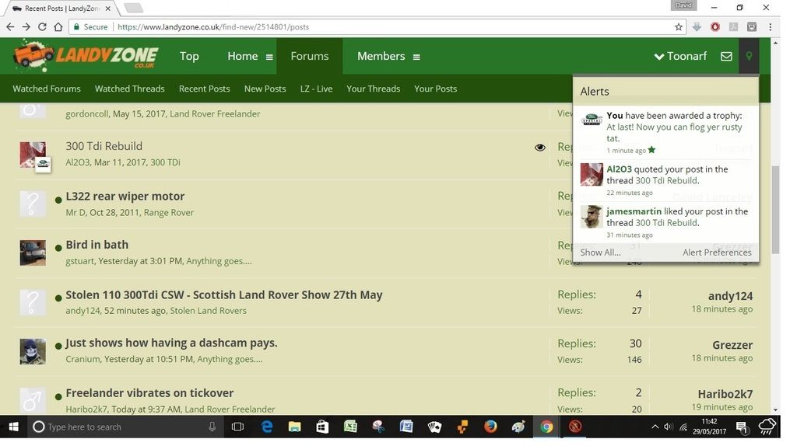Click the browser forward arrow

coord(26,27)
